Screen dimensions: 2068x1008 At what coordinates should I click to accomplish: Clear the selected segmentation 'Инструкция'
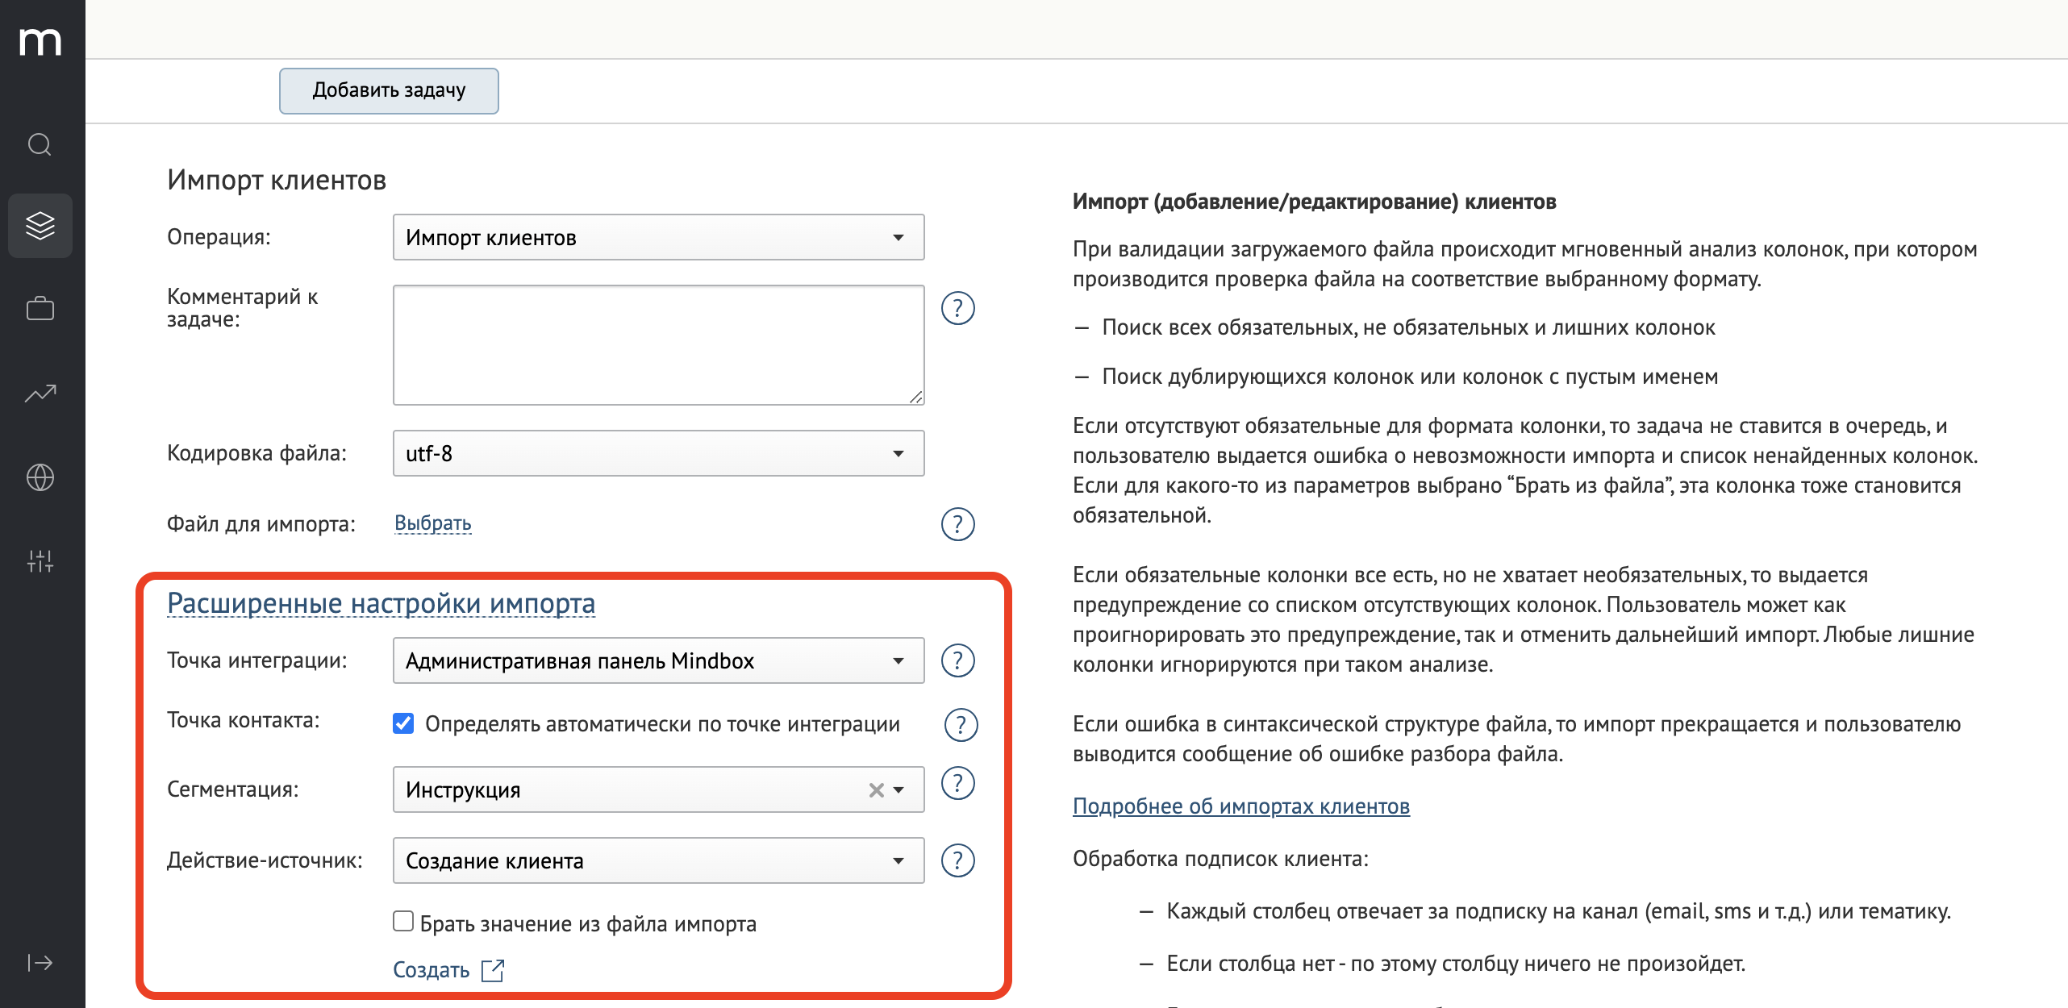(x=876, y=790)
